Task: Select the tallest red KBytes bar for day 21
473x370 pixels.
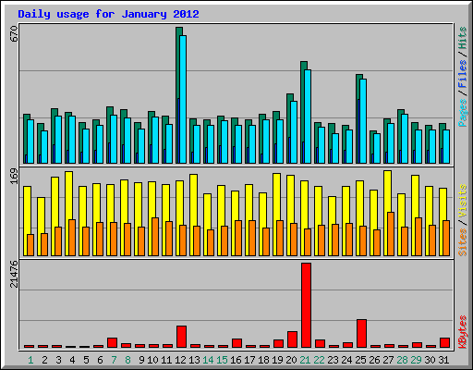Action: click(x=306, y=305)
